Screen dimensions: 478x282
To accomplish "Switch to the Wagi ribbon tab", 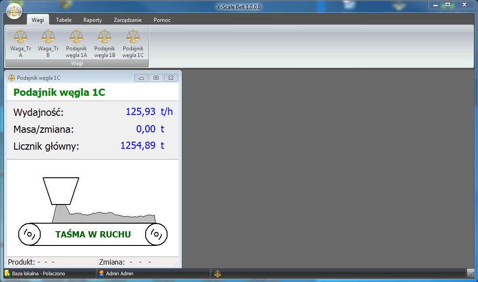I will pyautogui.click(x=38, y=20).
